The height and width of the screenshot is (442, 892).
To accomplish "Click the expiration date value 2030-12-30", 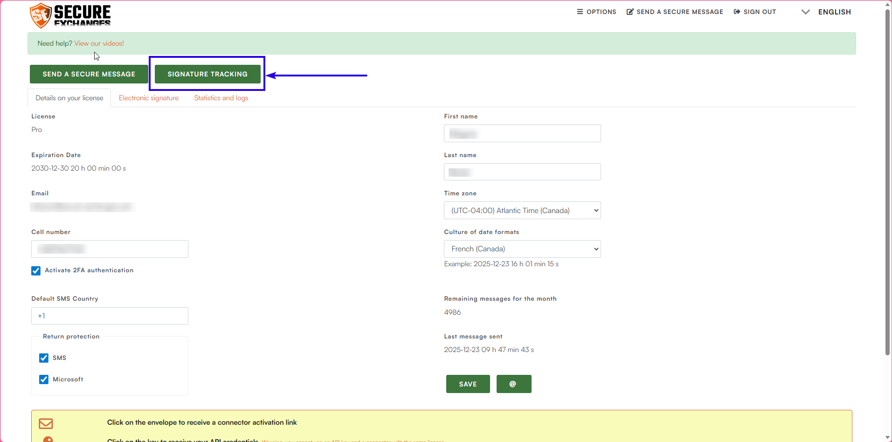I will (78, 168).
